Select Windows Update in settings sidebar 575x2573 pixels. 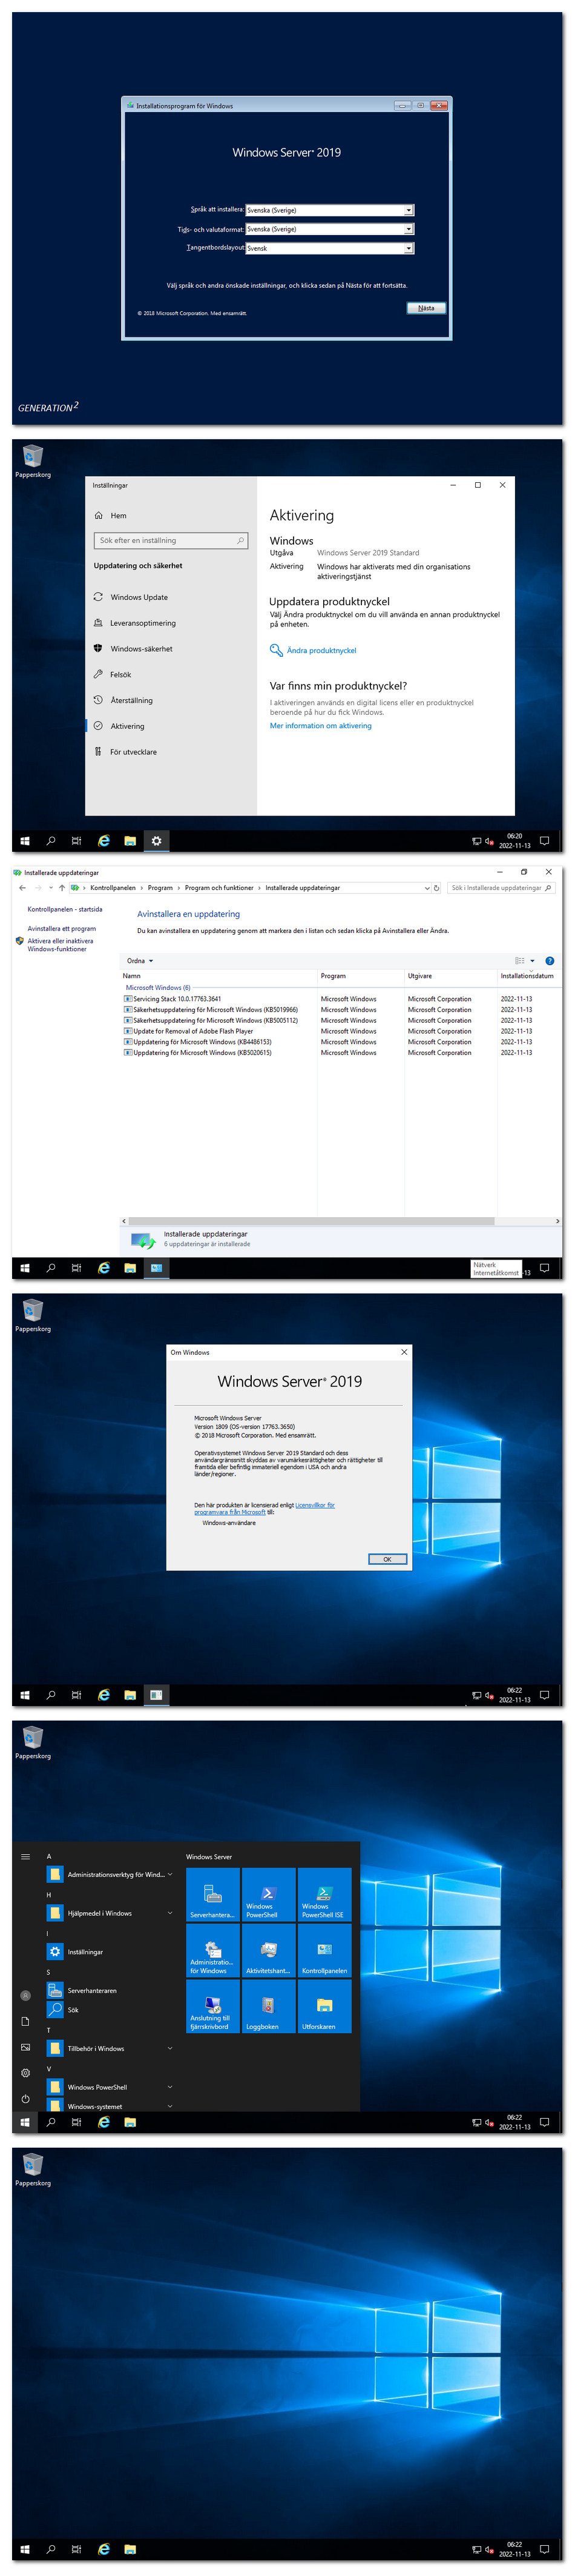click(169, 597)
